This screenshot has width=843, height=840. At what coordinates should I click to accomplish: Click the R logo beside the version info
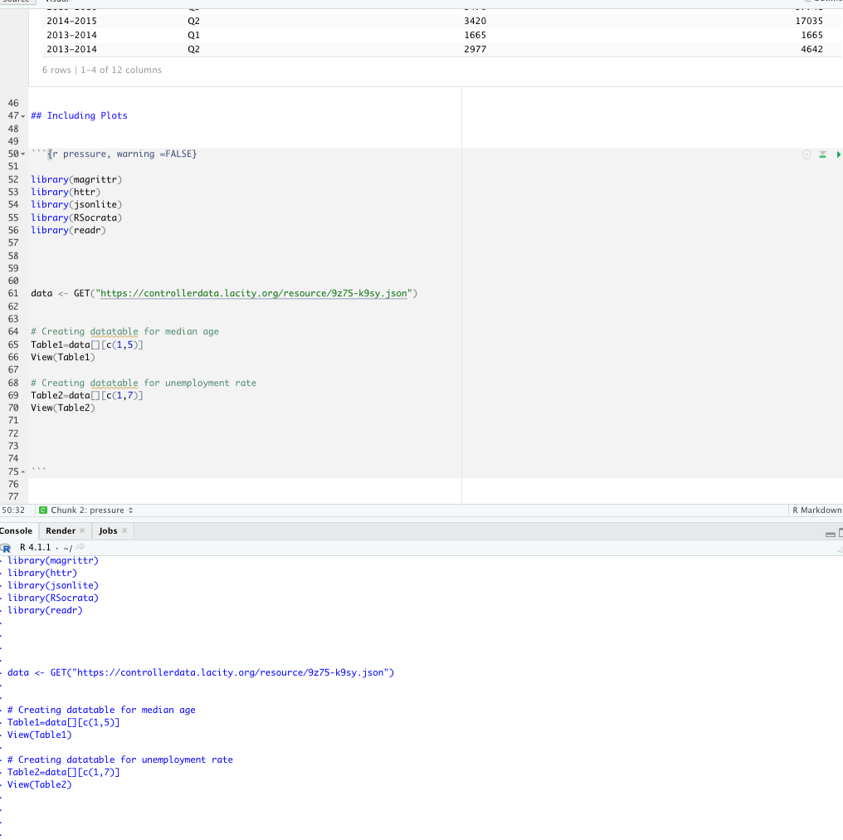tap(7, 548)
